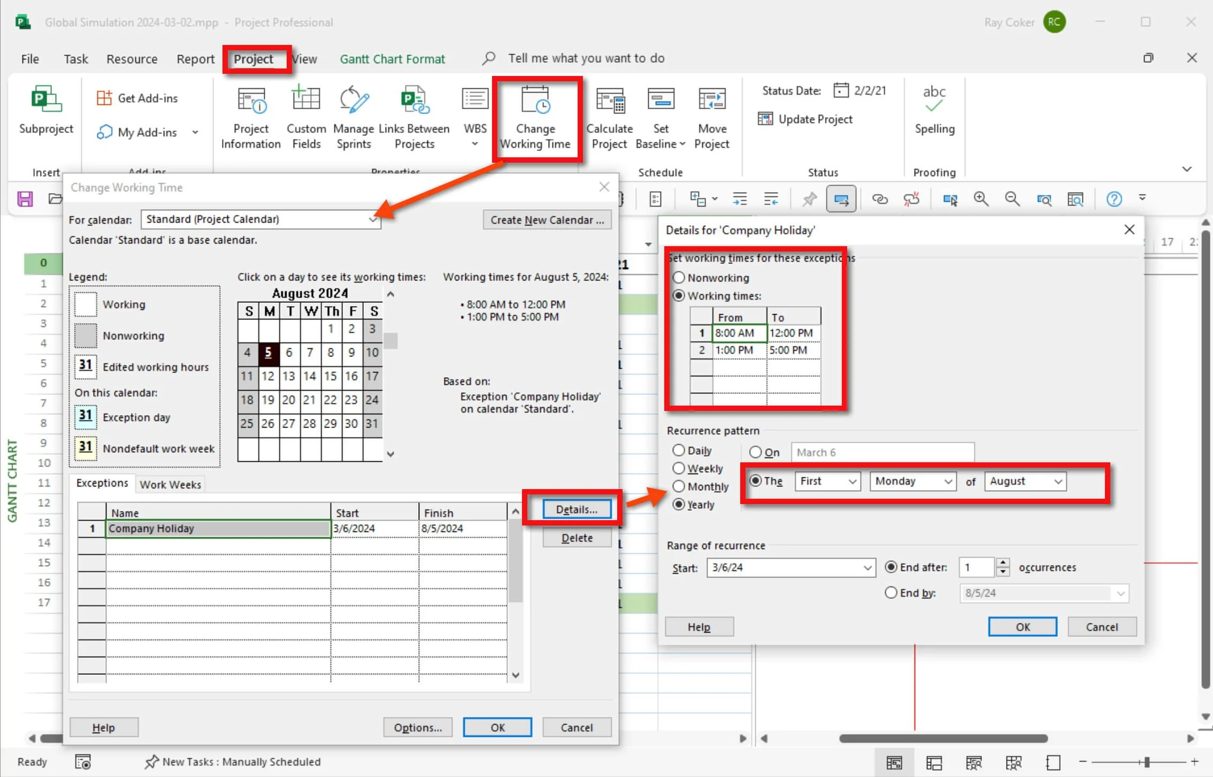Click Gantt Chart view icon in status bar
1213x777 pixels.
894,762
